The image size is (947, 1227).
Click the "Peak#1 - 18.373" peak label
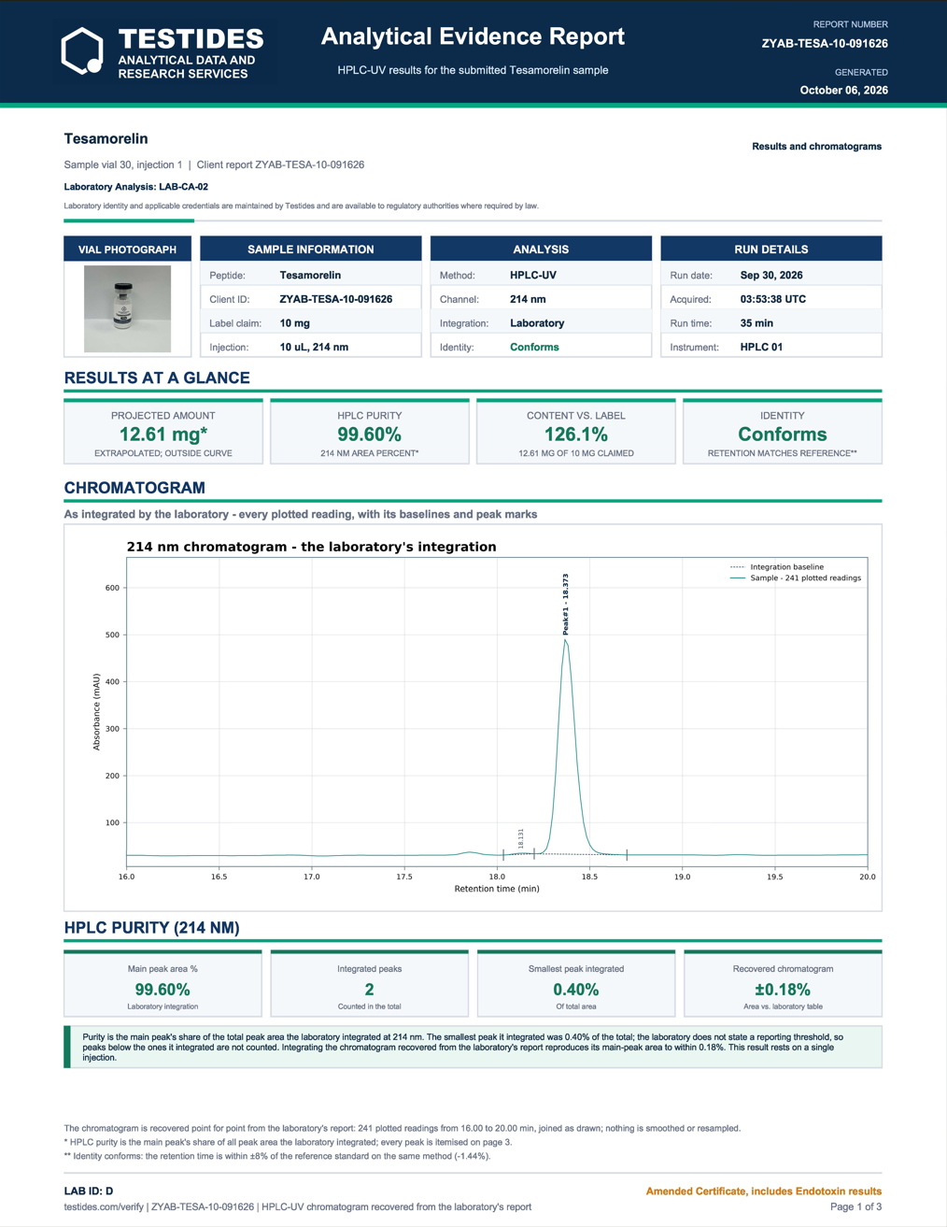click(x=566, y=605)
